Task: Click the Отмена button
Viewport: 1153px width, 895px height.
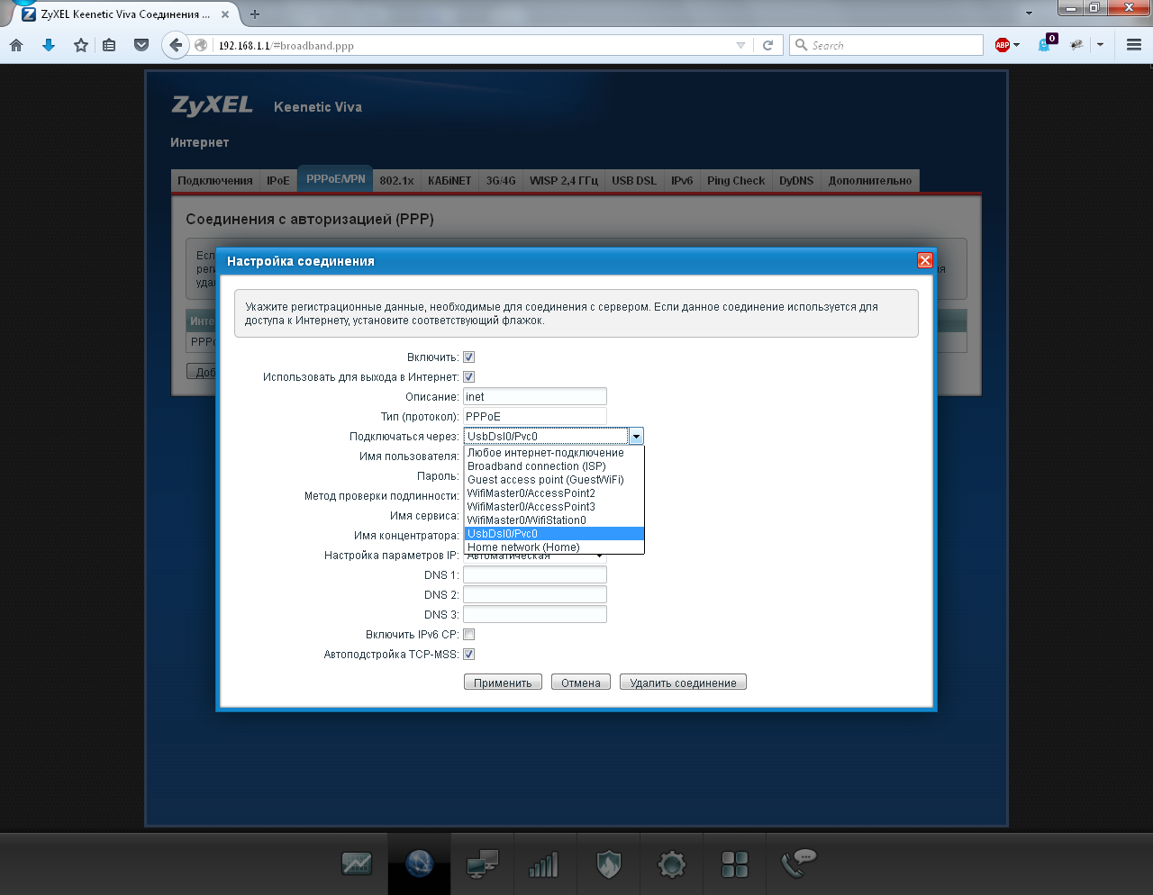Action: [x=581, y=683]
